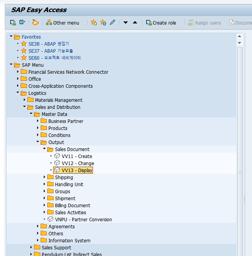Collapse the Favorites folder
This screenshot has width=252, height=256.
(x=11, y=36)
